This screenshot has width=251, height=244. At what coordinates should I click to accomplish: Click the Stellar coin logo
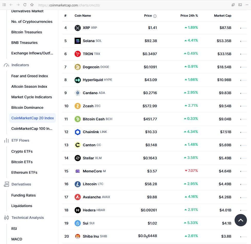coord(78,158)
